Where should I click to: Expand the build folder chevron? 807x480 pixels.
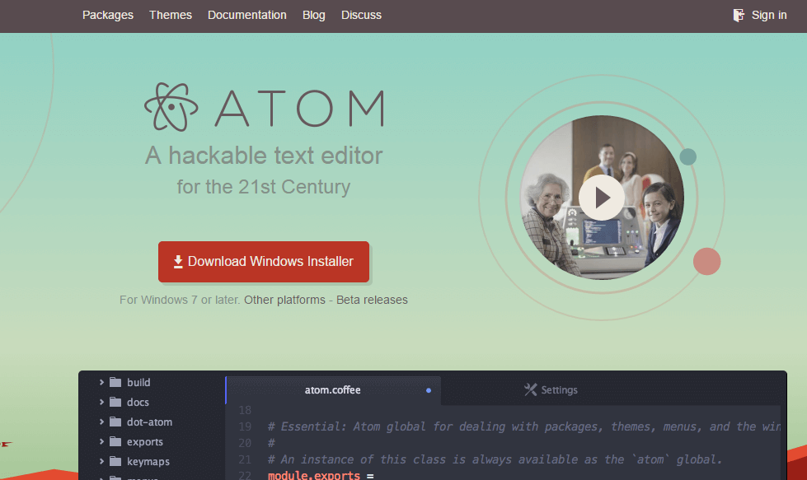pyautogui.click(x=101, y=382)
